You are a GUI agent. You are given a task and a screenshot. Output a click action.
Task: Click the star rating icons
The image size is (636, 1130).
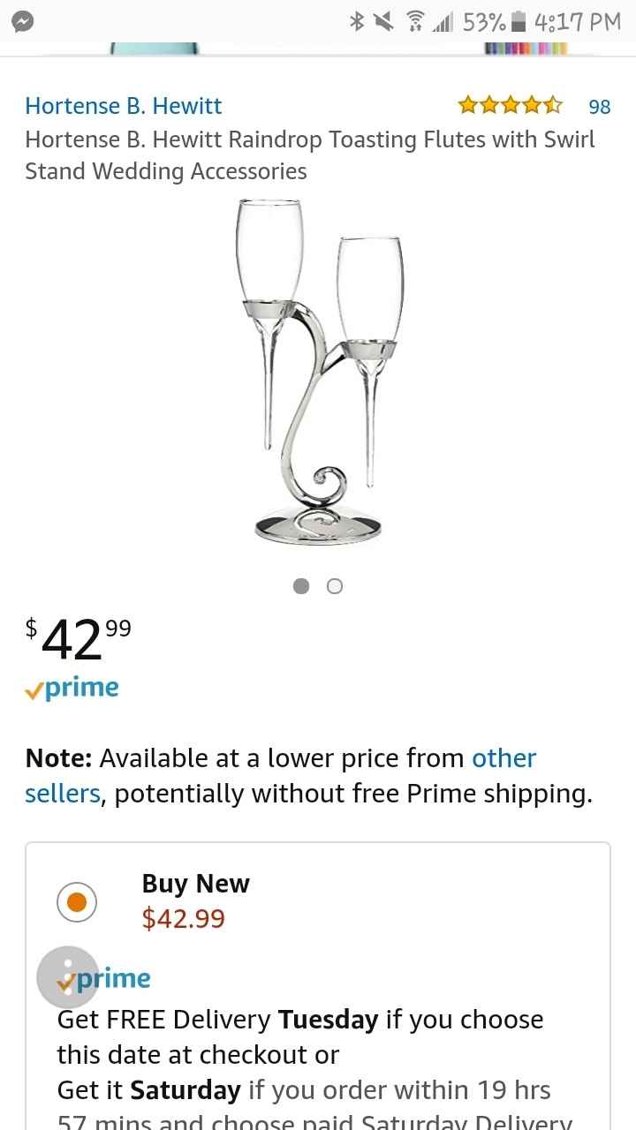coord(510,106)
